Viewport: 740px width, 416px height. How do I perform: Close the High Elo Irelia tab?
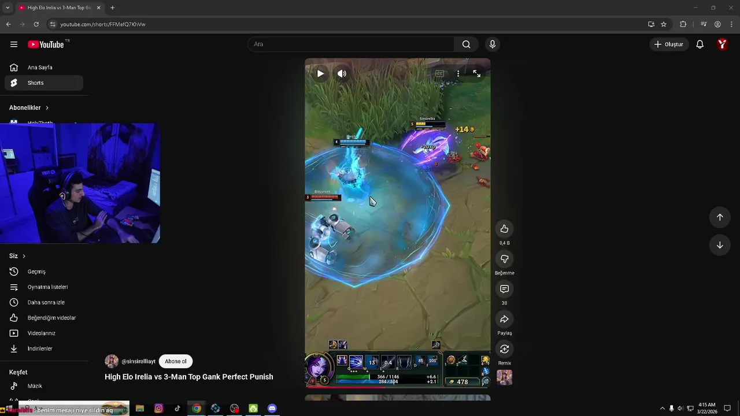pyautogui.click(x=98, y=8)
